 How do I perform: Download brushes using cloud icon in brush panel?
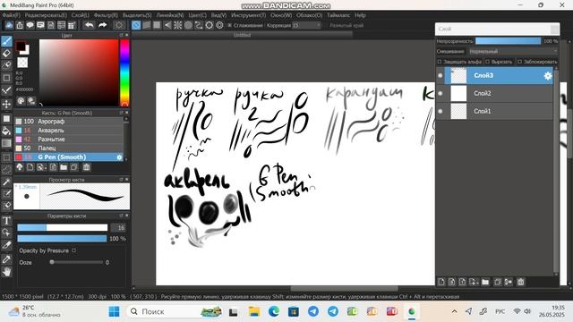click(20, 167)
